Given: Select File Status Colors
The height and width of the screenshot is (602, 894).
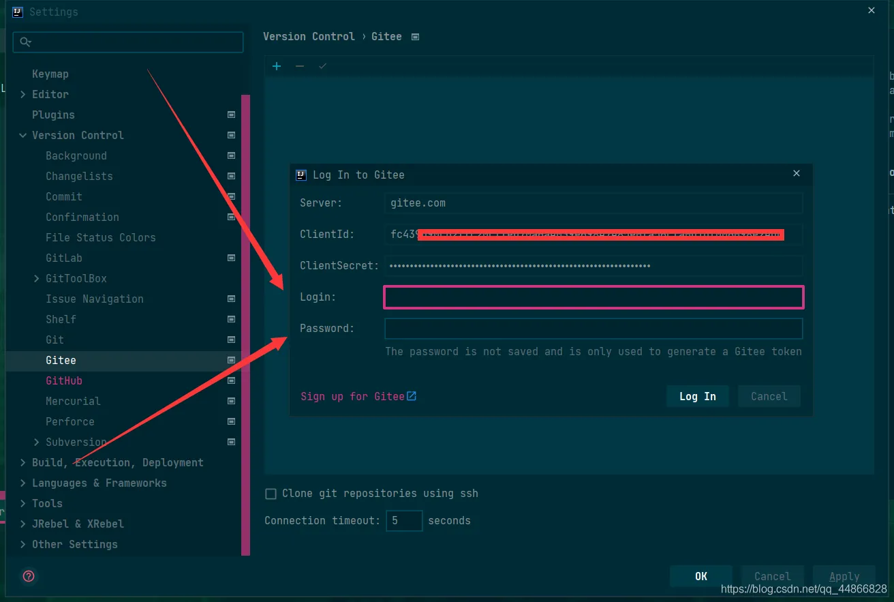Looking at the screenshot, I should [101, 237].
